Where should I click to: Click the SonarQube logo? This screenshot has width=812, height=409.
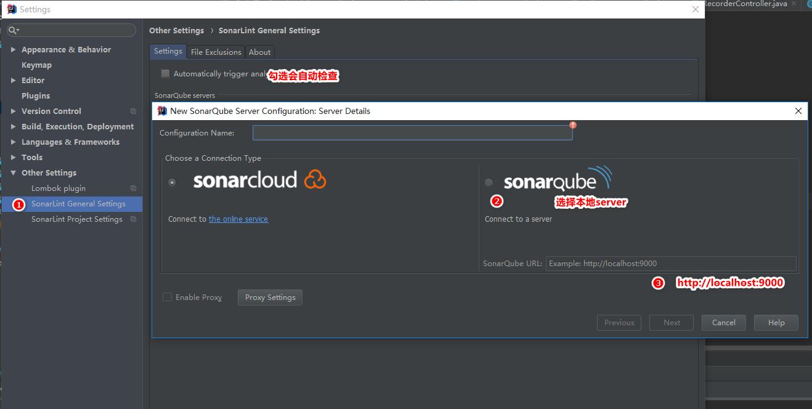coord(558,178)
